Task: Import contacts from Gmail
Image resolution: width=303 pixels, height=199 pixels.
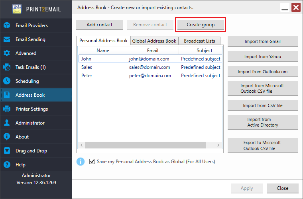Action: point(262,41)
